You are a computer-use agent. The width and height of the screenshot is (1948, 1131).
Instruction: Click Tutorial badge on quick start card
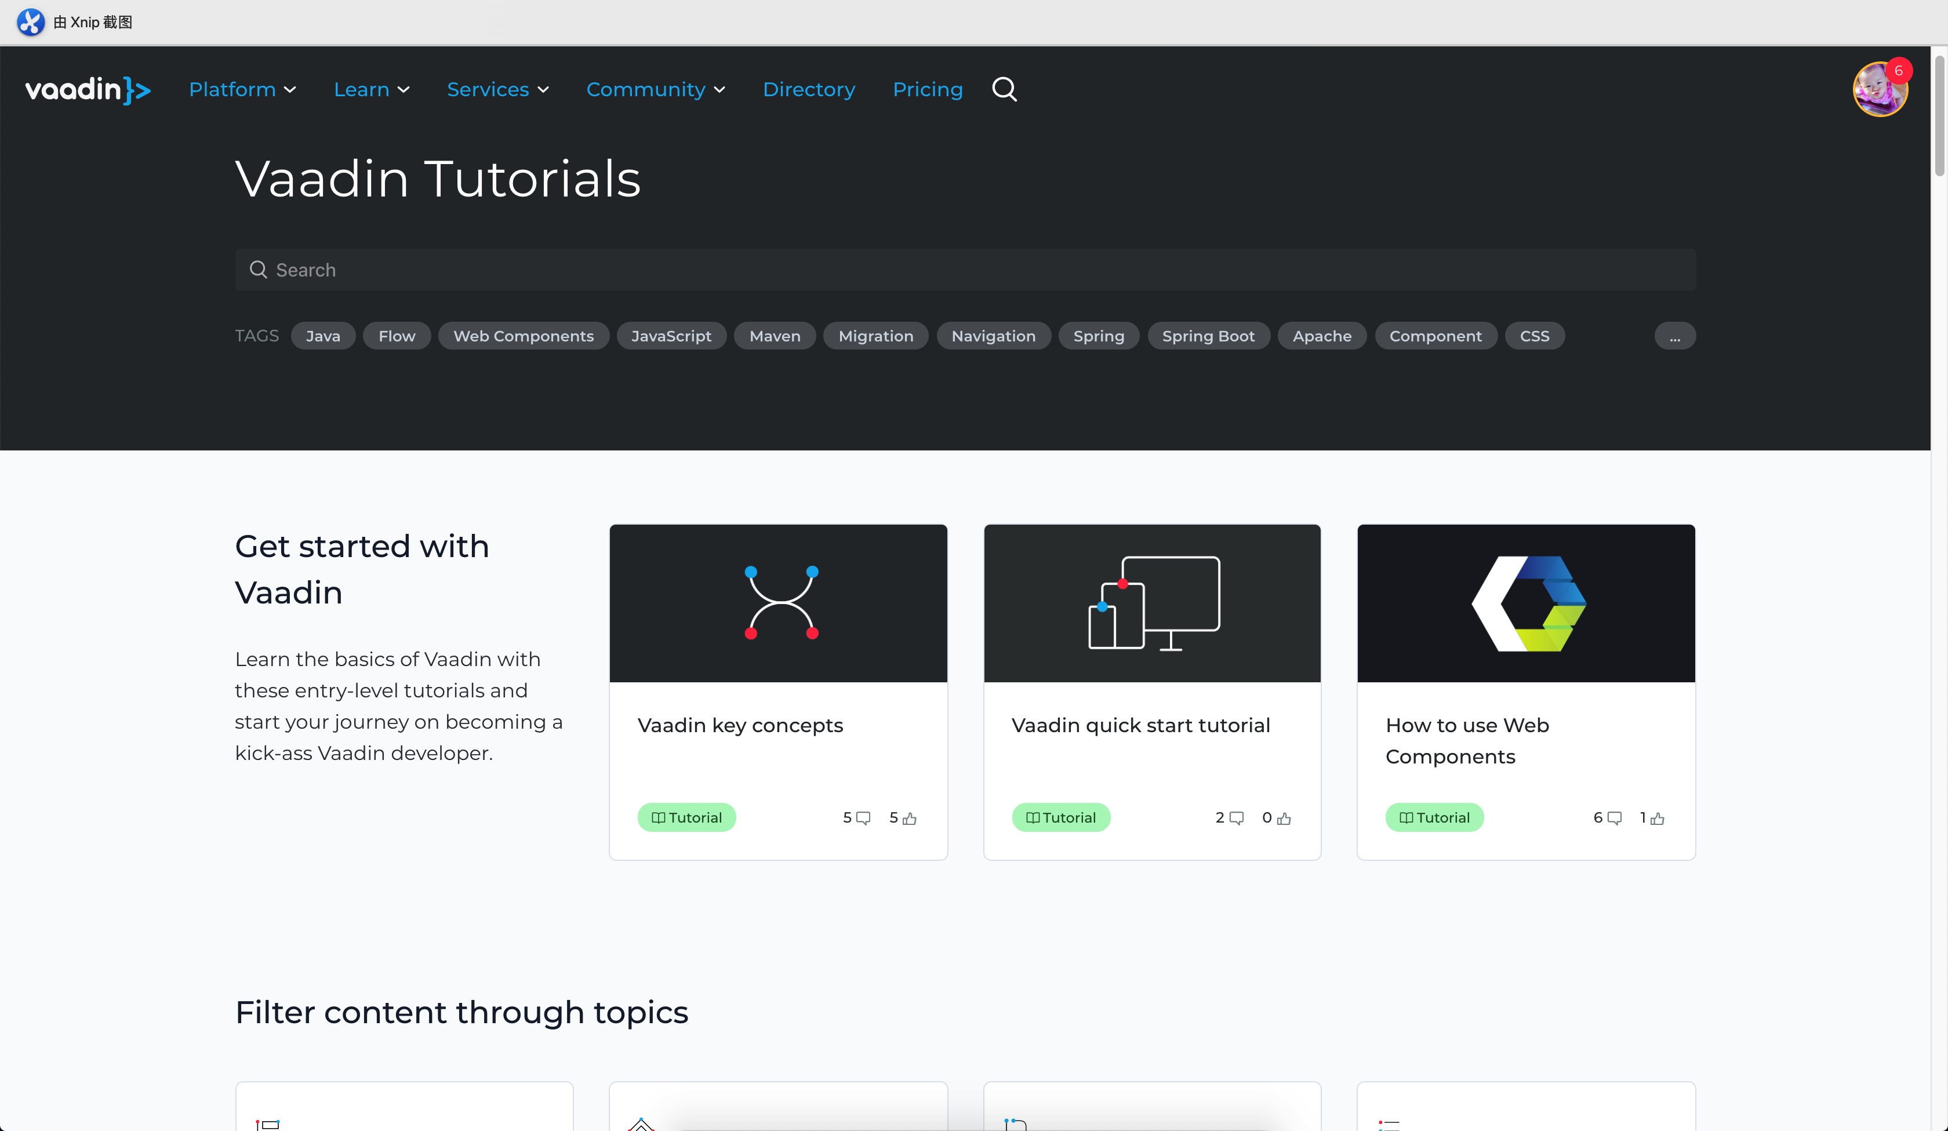tap(1060, 817)
